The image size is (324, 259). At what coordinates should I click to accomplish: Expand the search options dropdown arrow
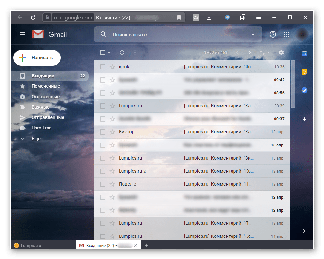[253, 34]
